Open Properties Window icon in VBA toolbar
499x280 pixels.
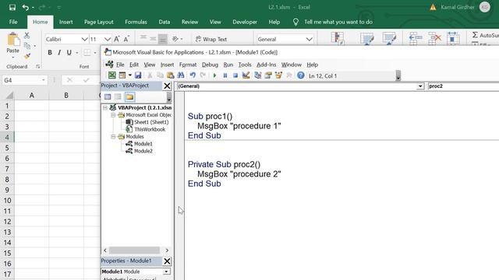pos(268,75)
